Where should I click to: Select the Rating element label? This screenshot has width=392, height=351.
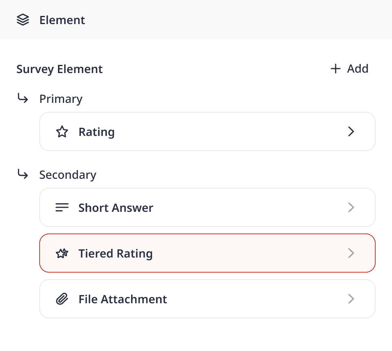96,132
